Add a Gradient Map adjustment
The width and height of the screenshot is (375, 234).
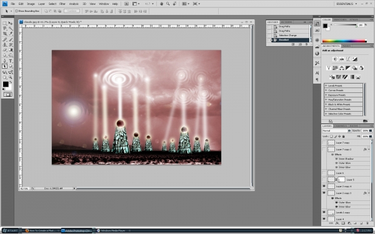click(x=351, y=77)
